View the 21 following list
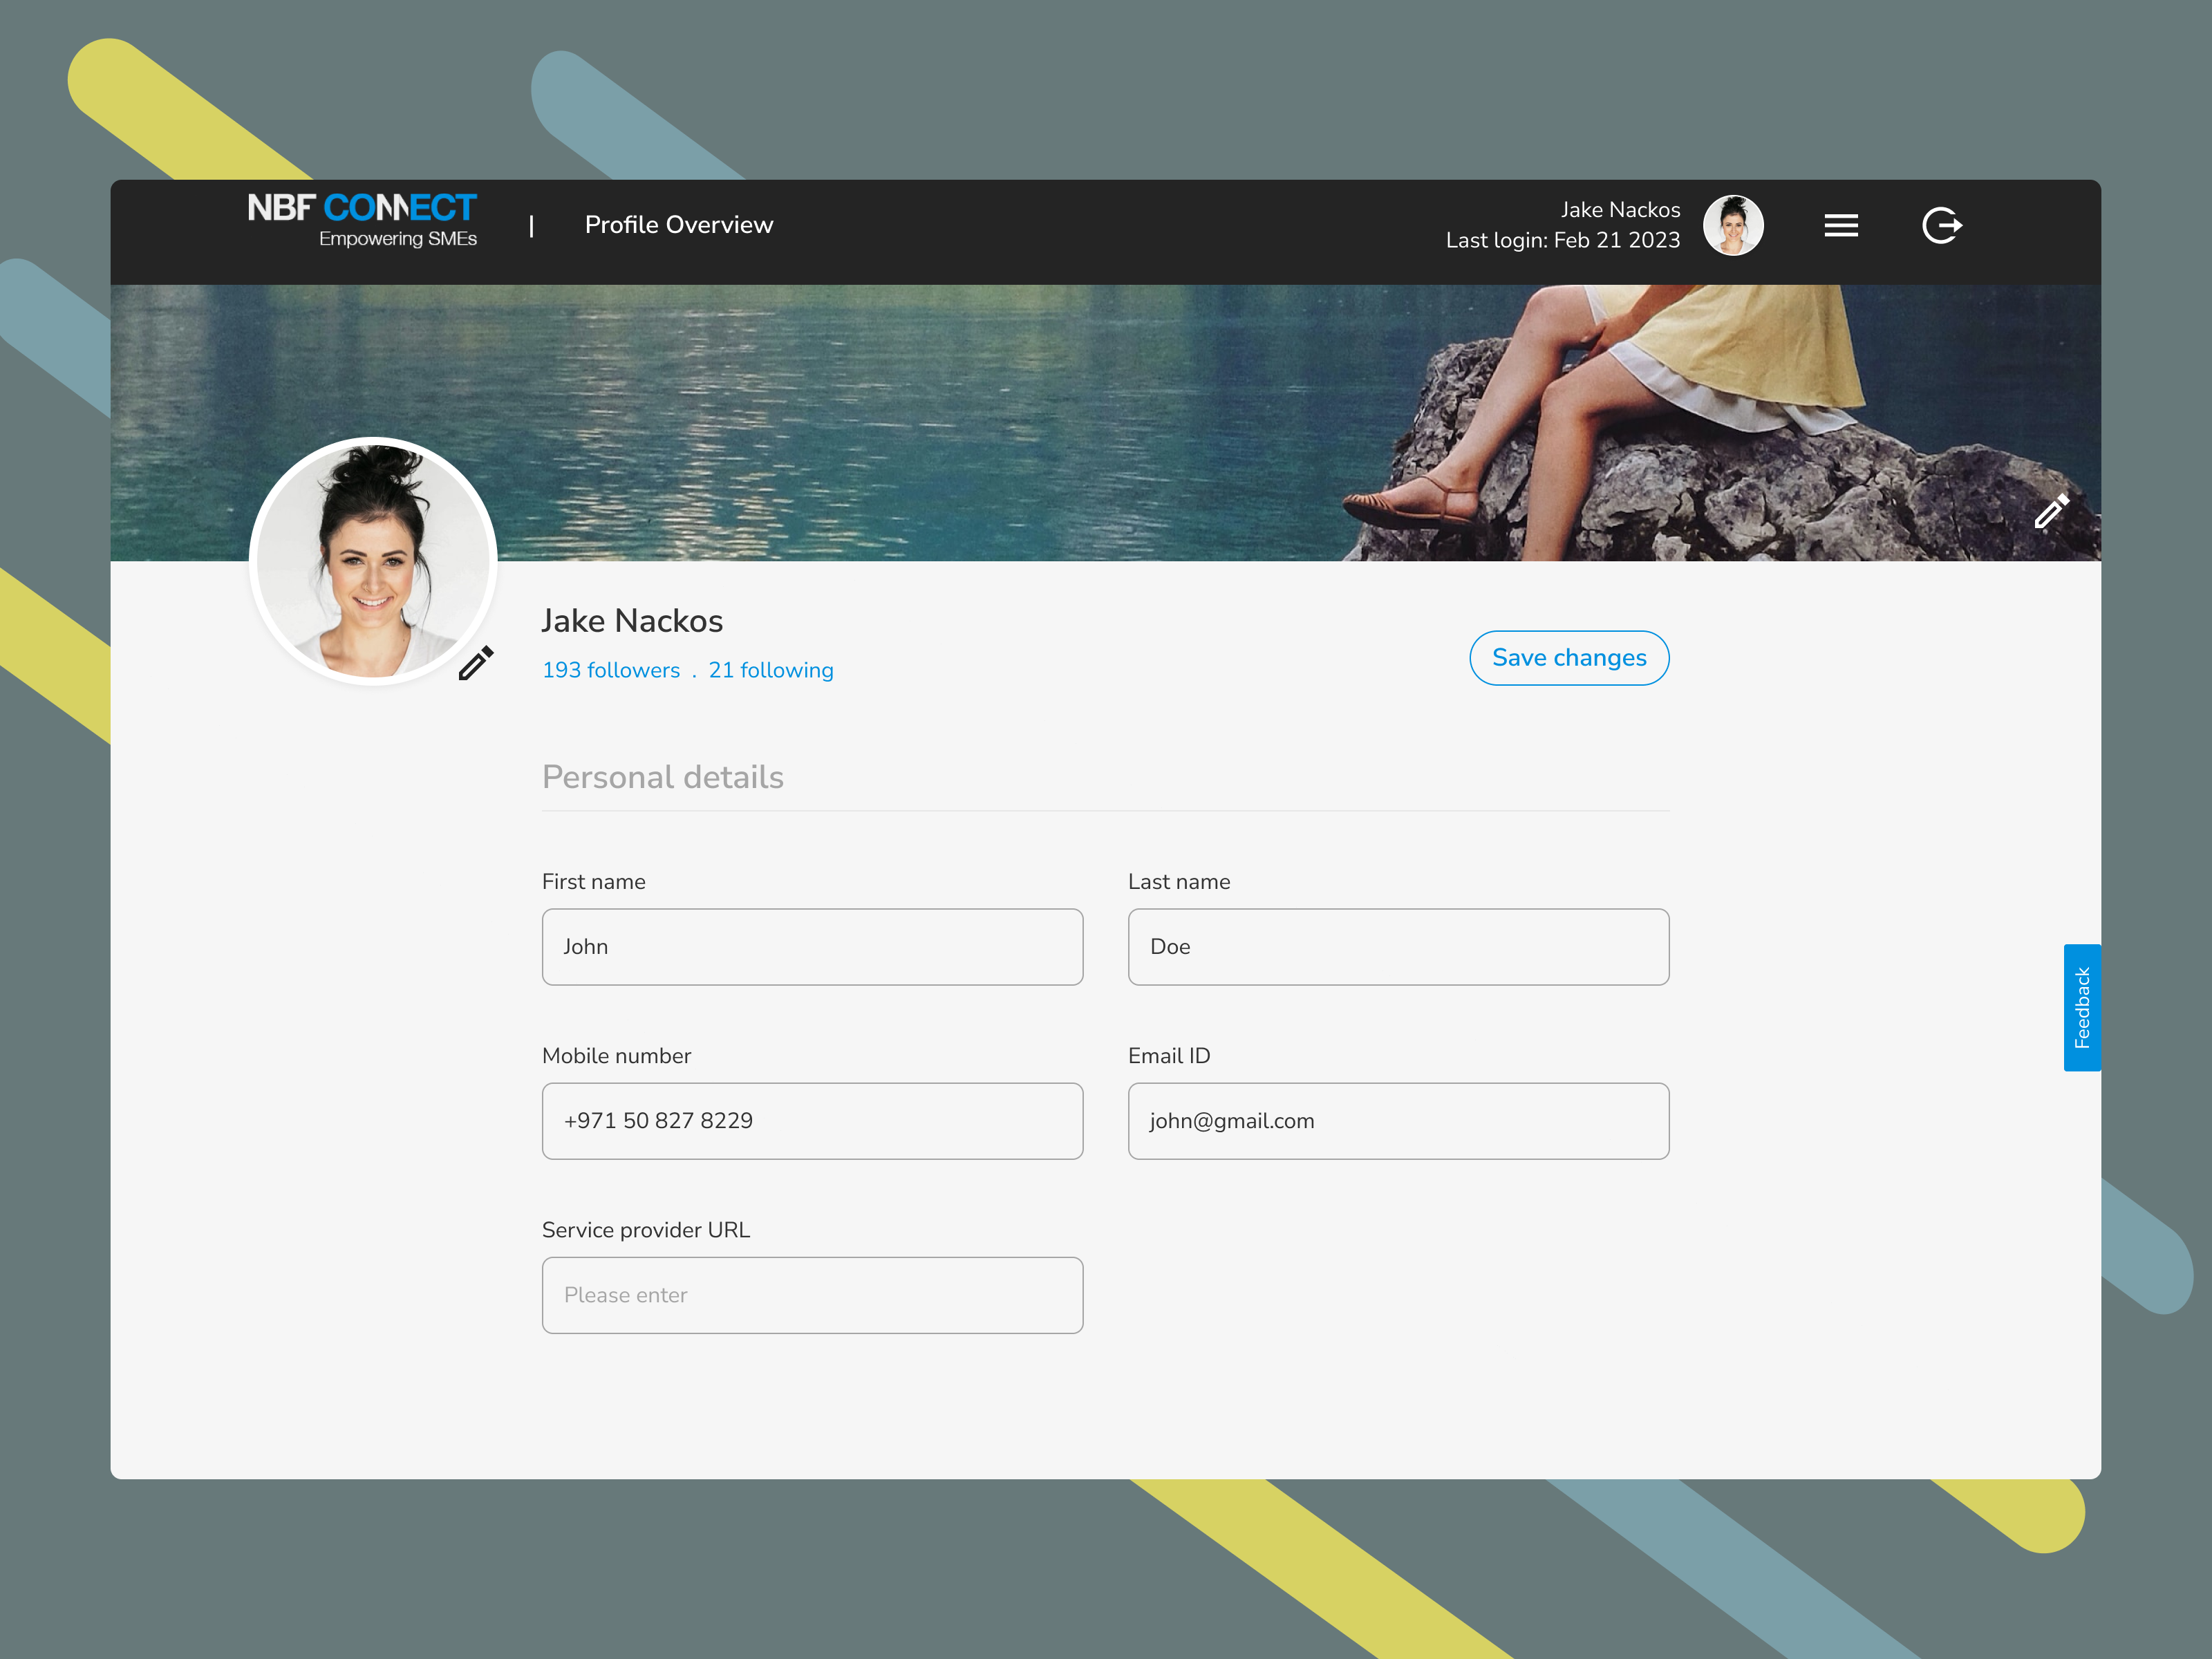The height and width of the screenshot is (1659, 2212). click(x=771, y=670)
